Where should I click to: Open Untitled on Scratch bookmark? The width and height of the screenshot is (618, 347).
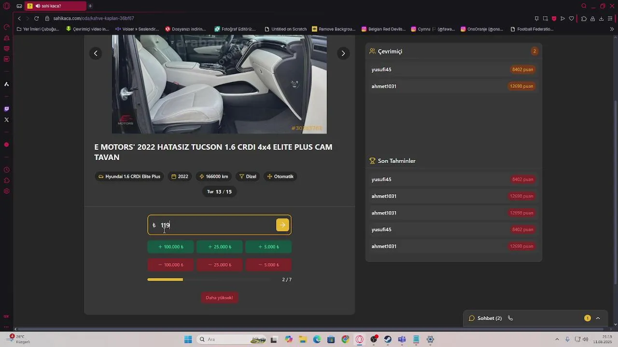click(285, 29)
